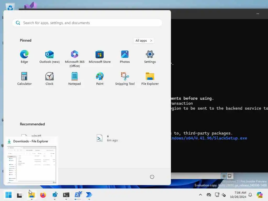Viewport: 268px width, 201px height.
Task: Click the list-lines icon in PowerShell window's status bar
Action: coord(224,176)
